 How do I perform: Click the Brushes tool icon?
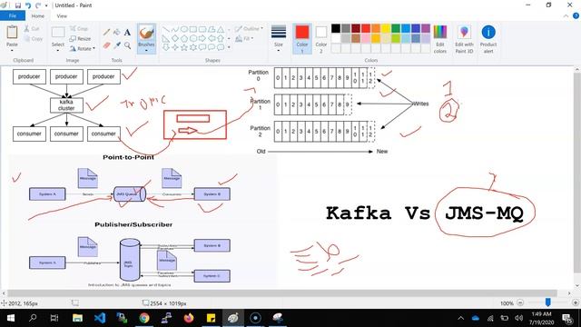coord(146,33)
